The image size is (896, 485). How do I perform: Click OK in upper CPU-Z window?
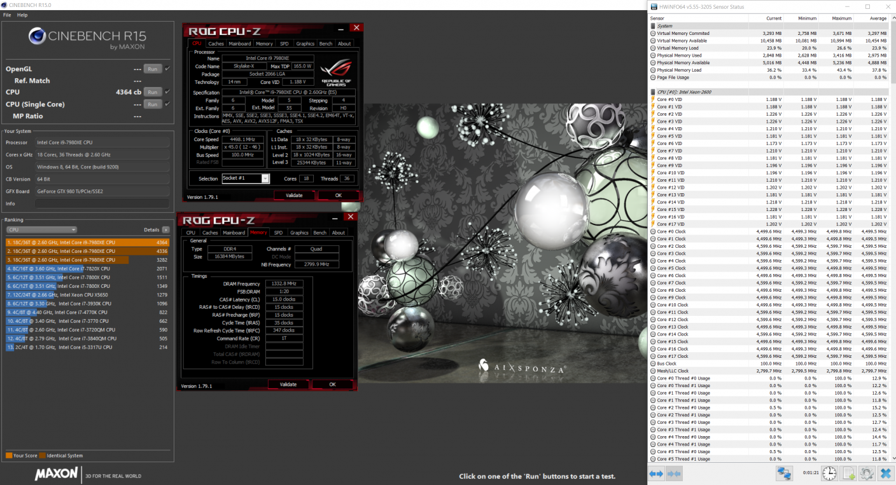339,195
